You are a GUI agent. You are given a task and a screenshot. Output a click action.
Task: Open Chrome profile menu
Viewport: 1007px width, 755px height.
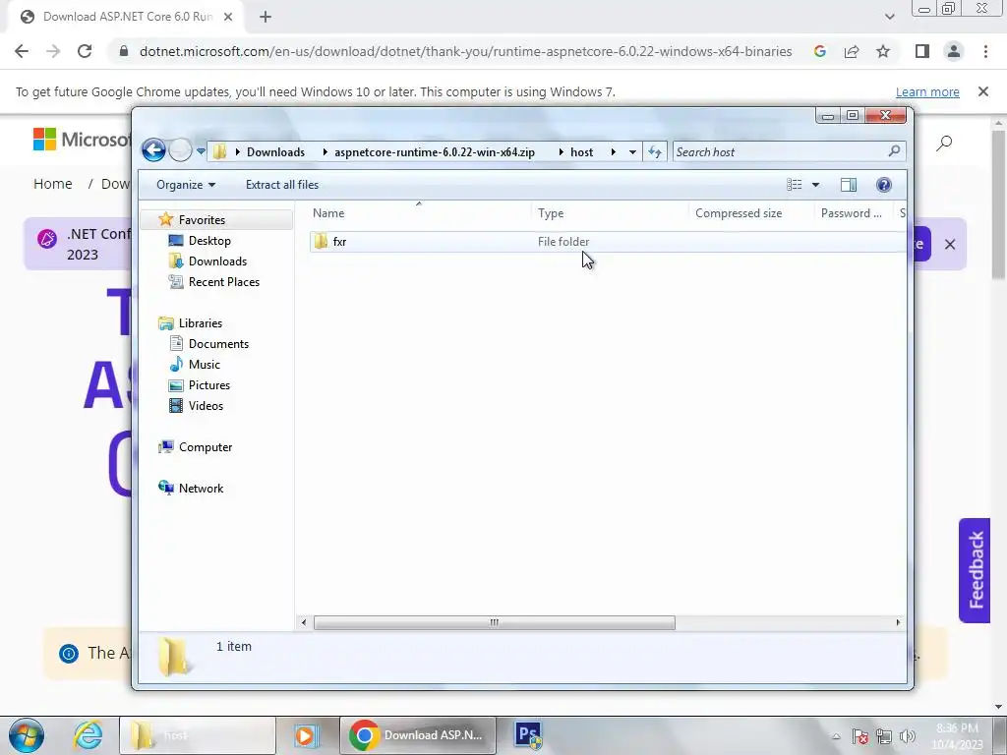(954, 51)
